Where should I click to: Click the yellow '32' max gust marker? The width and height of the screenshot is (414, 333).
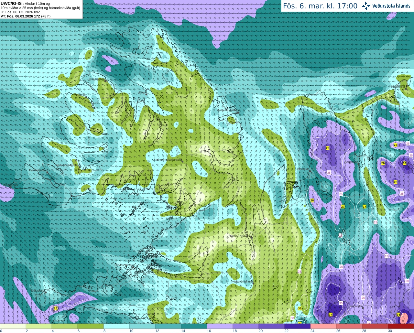300,308
